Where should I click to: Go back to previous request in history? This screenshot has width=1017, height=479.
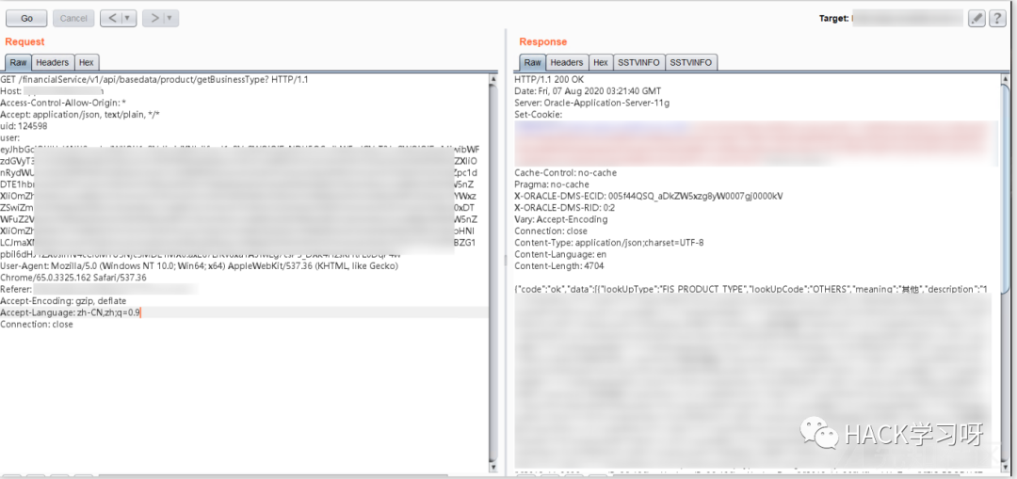coord(111,18)
